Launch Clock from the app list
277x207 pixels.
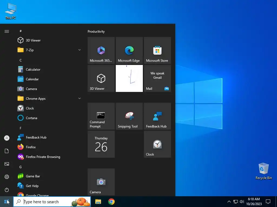[x=50, y=108]
